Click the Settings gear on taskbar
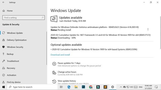 point(113,87)
